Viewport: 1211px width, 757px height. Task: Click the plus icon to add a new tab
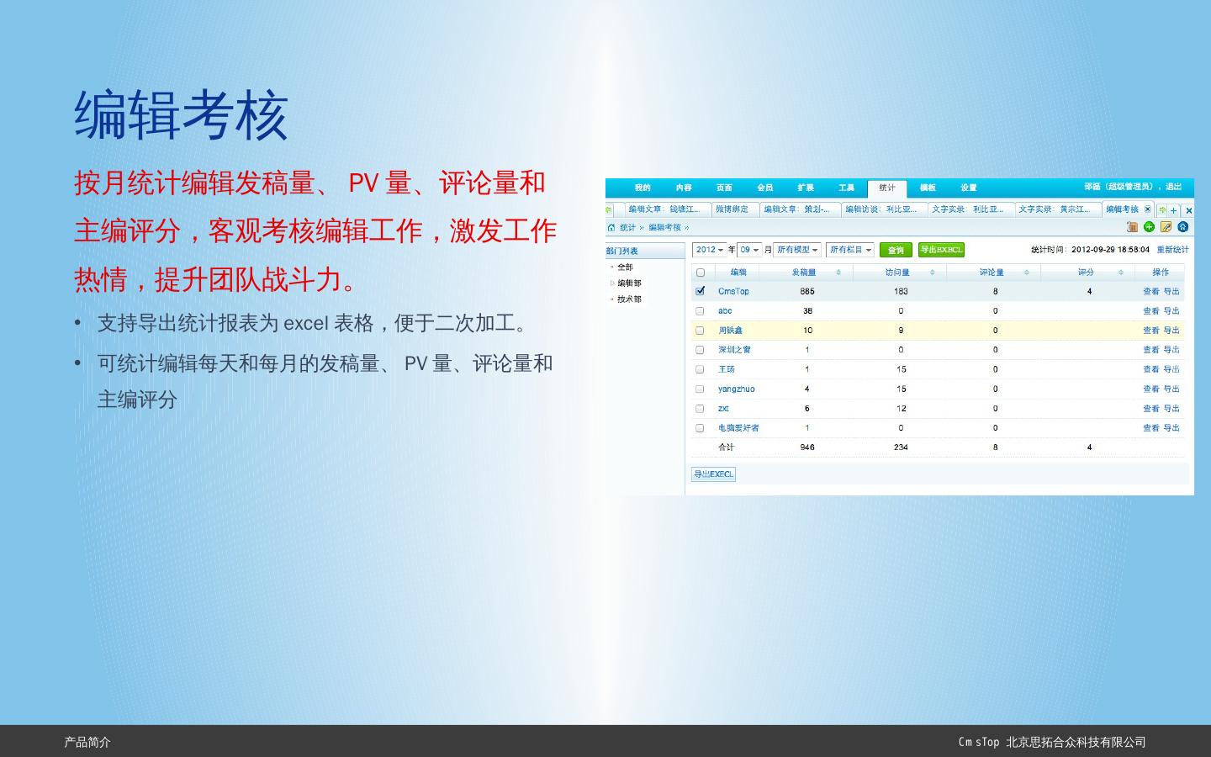(1174, 210)
